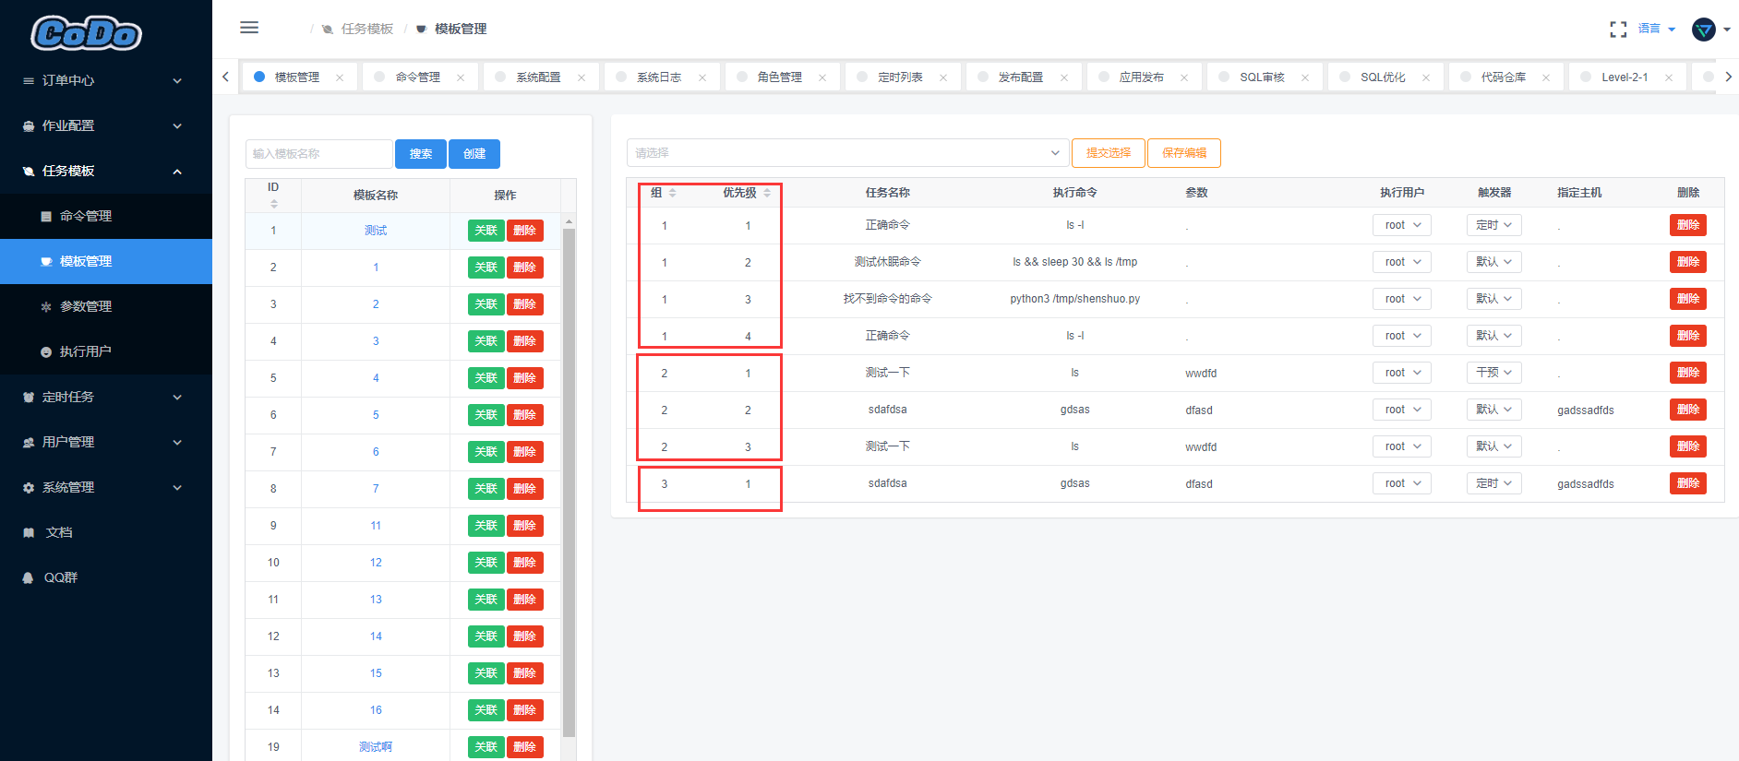Click 关联 for template ID 10
This screenshot has width=1739, height=761.
coord(486,563)
